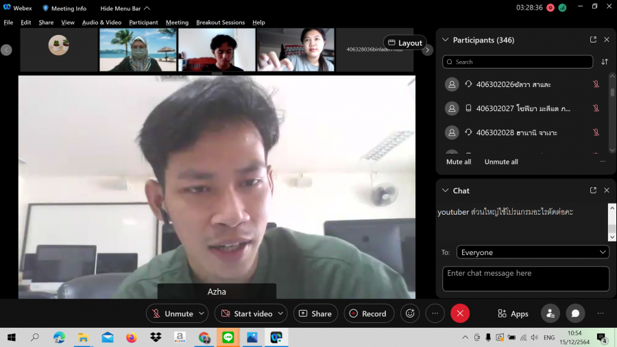Pop out the Participants panel

(x=593, y=40)
